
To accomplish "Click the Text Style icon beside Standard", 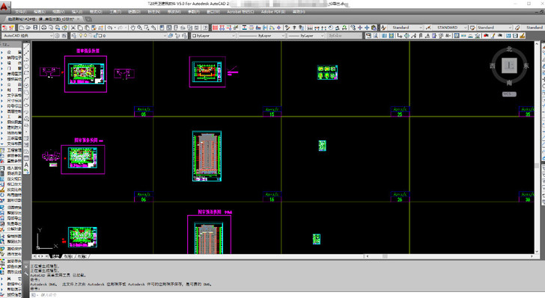I will 383,28.
